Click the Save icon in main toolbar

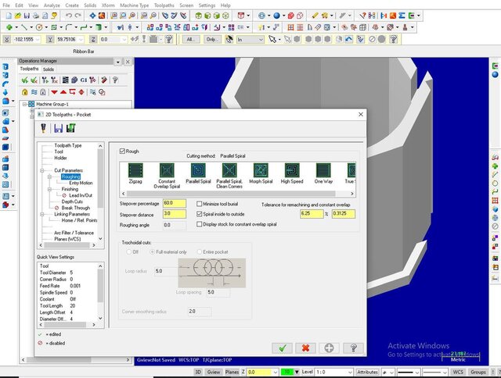(x=27, y=16)
